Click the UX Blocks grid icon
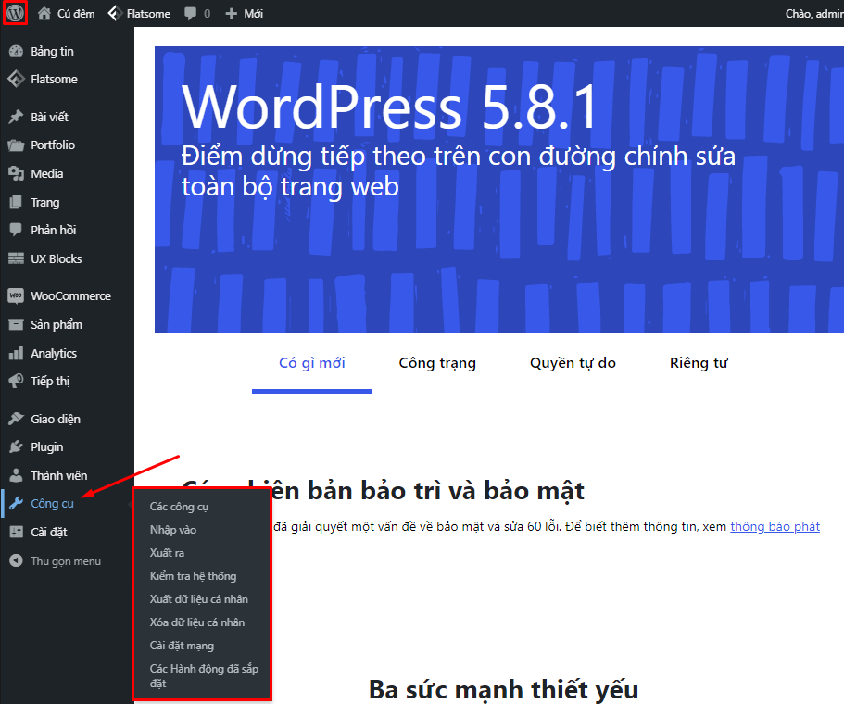 pos(16,258)
